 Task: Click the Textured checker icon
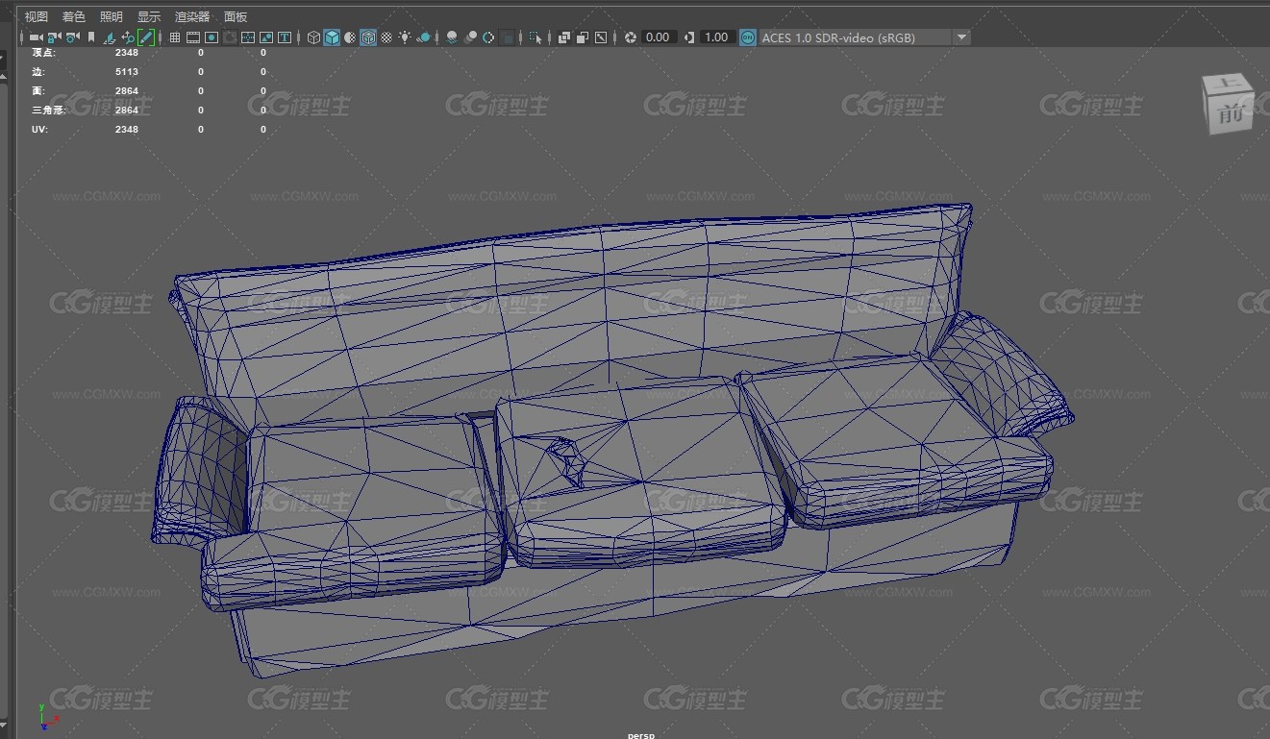pos(386,37)
